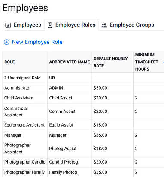
Task: Click the $20.00 rate for Commercial Assistant
Action: pyautogui.click(x=100, y=112)
